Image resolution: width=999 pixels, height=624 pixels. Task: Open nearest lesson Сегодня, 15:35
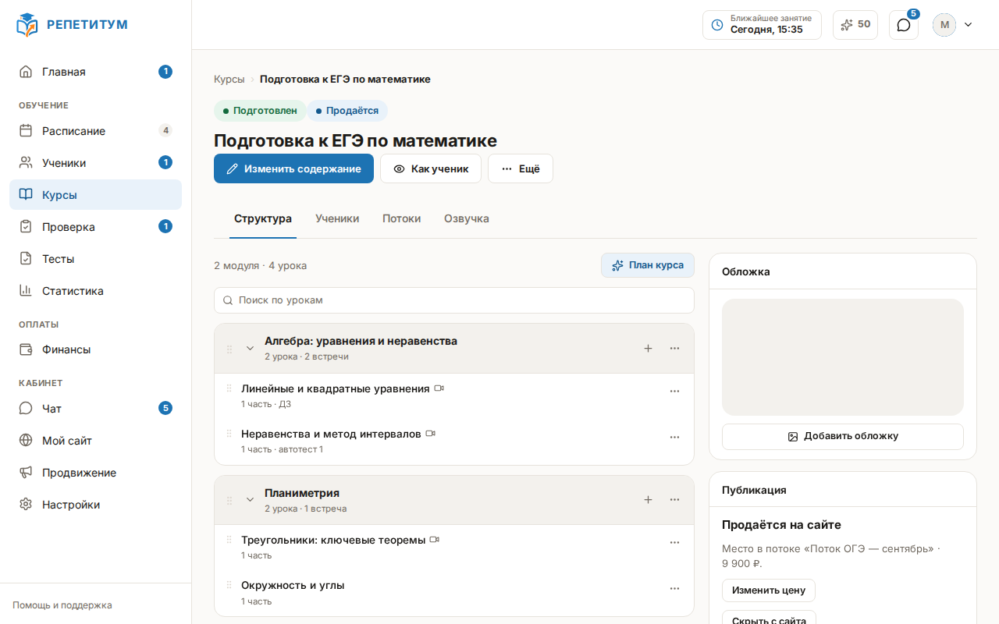pyautogui.click(x=762, y=25)
